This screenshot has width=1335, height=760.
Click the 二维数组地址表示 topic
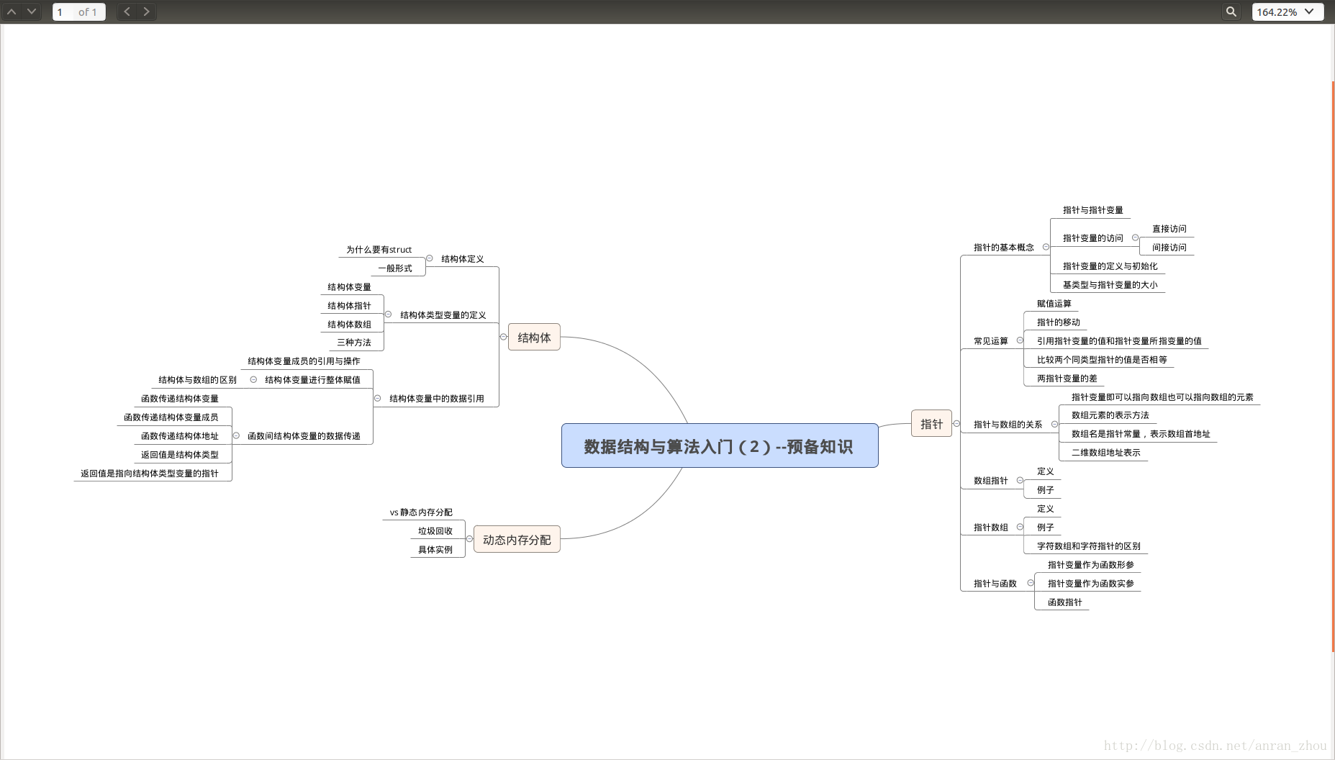[x=1106, y=453]
